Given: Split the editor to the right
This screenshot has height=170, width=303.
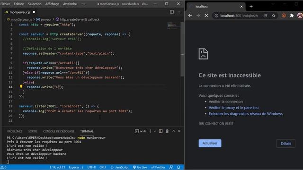Looking at the screenshot, I should click(171, 12).
